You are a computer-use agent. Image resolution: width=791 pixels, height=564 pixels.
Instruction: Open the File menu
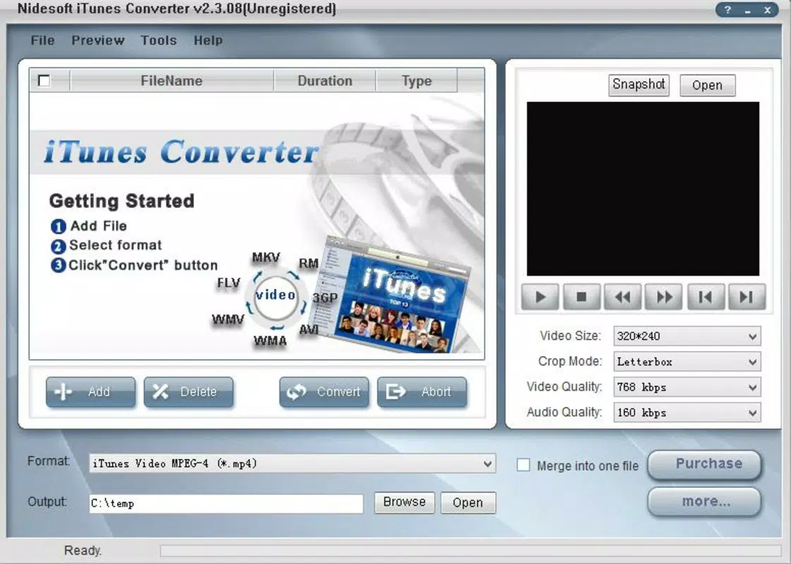42,40
